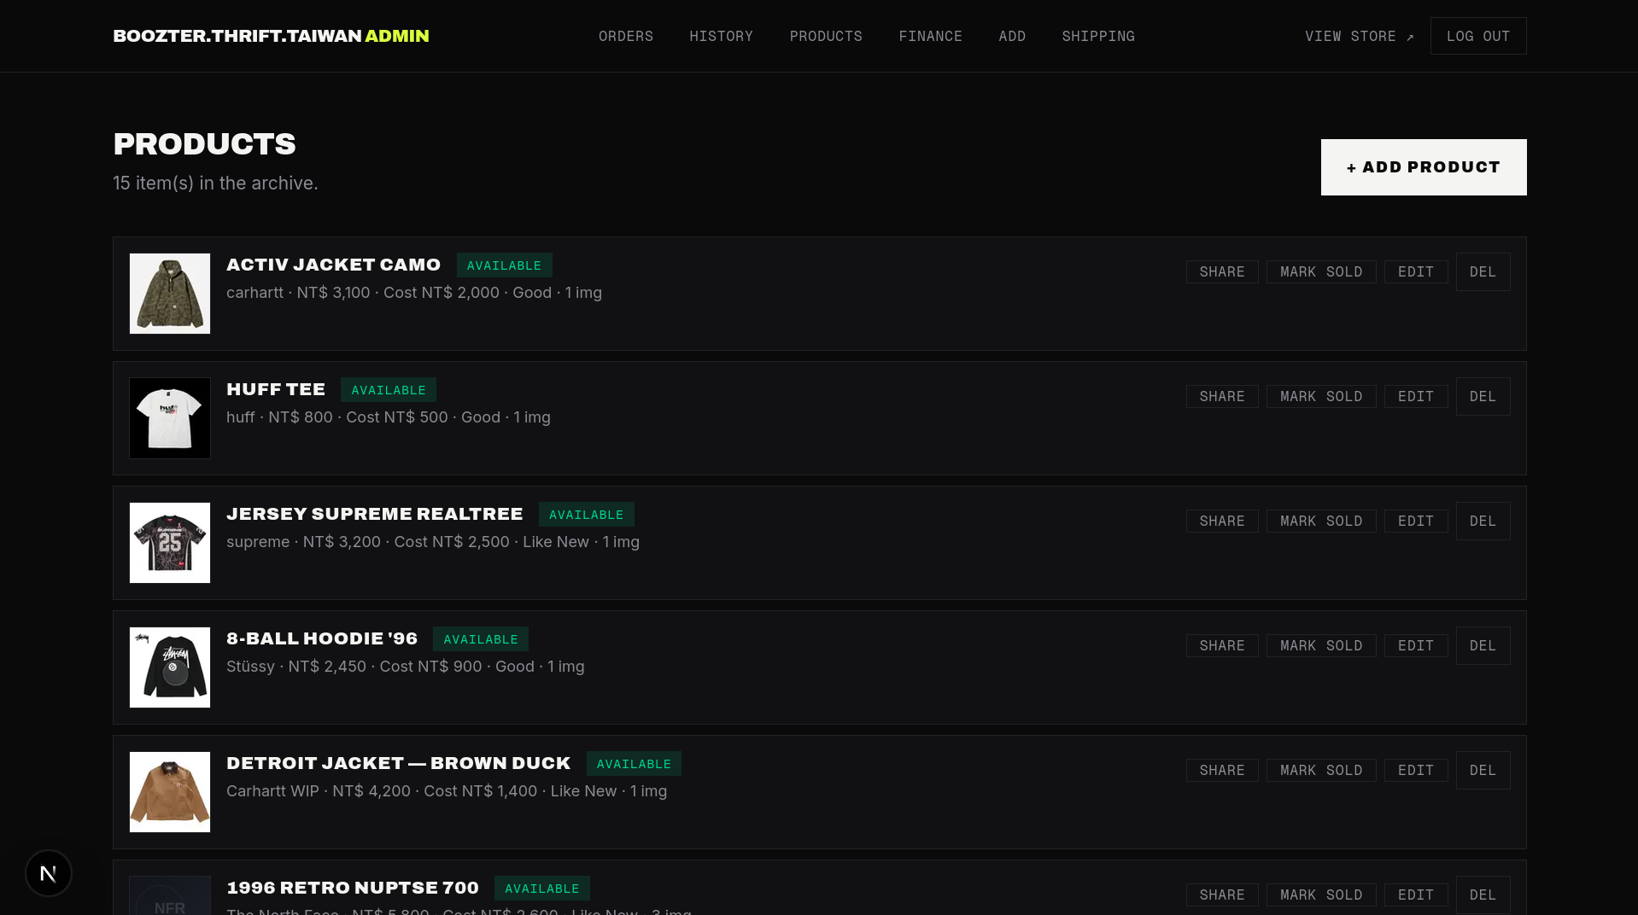The width and height of the screenshot is (1638, 915).
Task: Share the Detroit Jacket Brown Duck
Action: pos(1222,770)
